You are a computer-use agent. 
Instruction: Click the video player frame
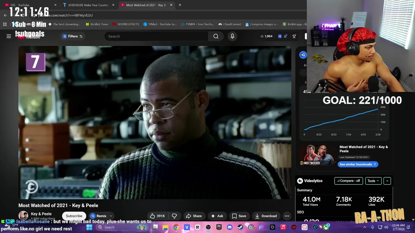(x=155, y=122)
